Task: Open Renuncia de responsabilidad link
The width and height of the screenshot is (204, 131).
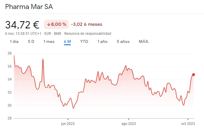Action: 87,34
